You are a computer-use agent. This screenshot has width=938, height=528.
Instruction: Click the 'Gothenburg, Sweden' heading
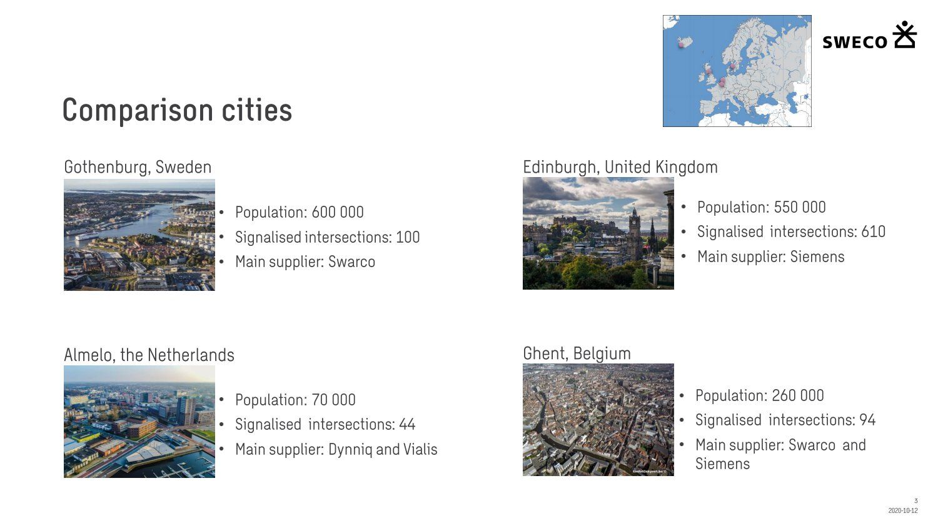point(138,167)
